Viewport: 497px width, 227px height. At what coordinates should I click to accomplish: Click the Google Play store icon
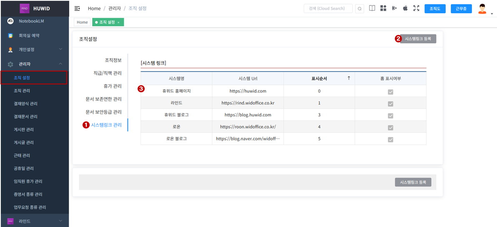pyautogui.click(x=394, y=8)
